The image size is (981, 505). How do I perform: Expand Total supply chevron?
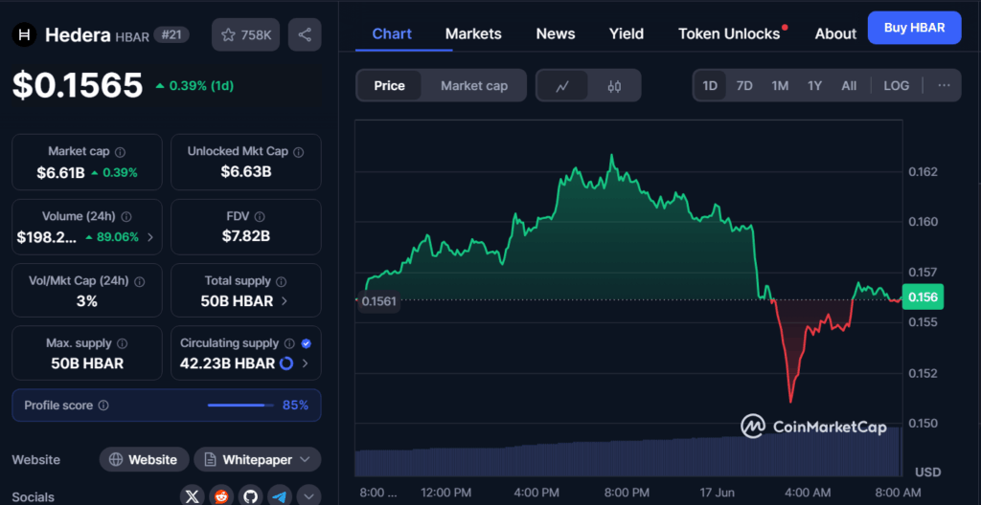[284, 301]
